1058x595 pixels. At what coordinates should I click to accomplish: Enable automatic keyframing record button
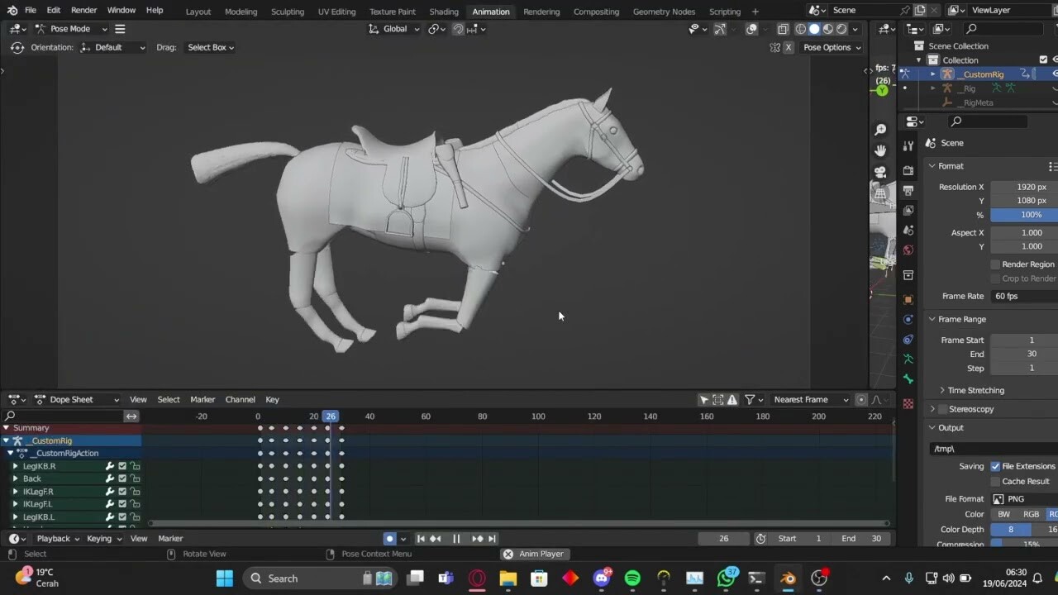[x=388, y=538]
